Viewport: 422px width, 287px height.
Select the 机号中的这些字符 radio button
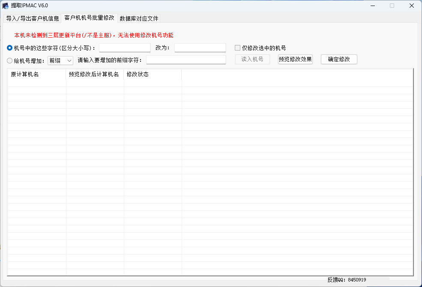click(x=10, y=48)
